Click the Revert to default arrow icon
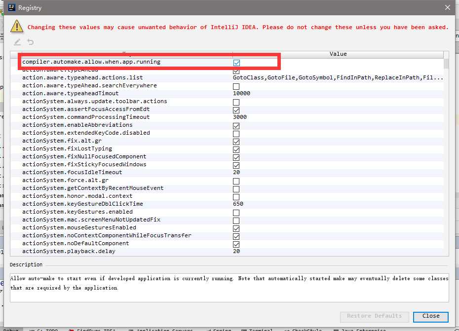Screen dimensions: 459x331 click(31, 42)
